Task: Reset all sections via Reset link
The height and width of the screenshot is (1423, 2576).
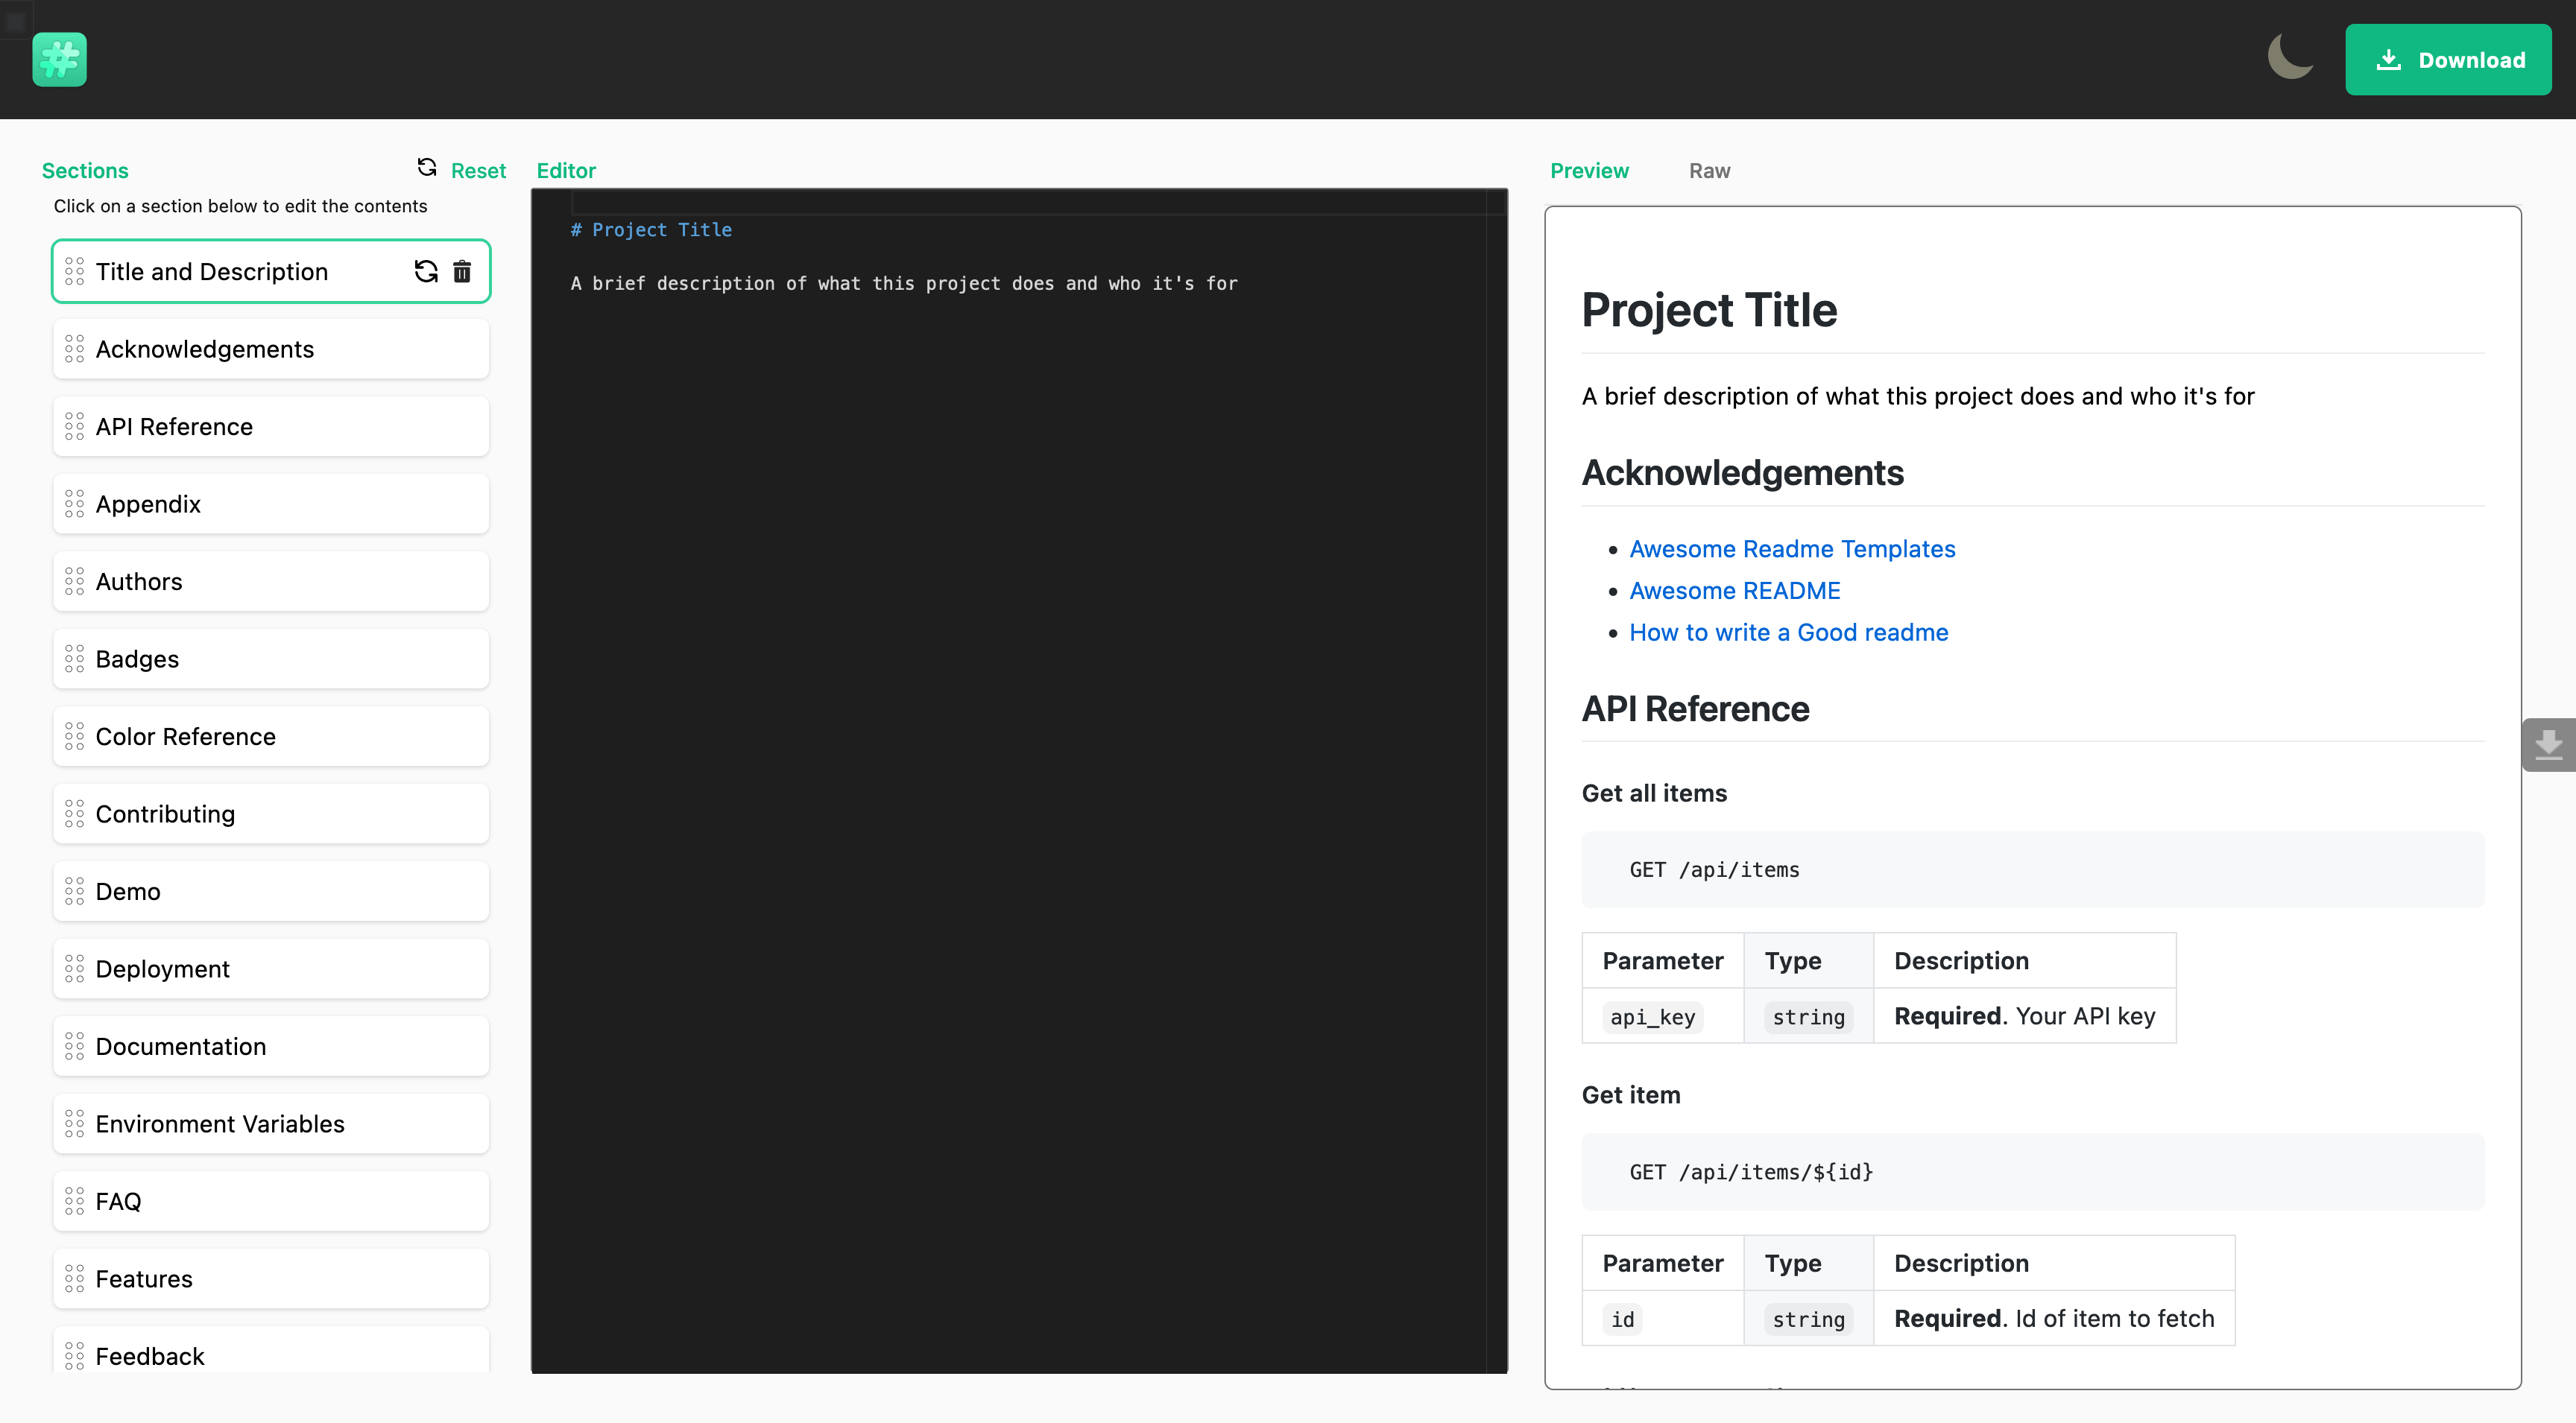Action: (x=477, y=171)
